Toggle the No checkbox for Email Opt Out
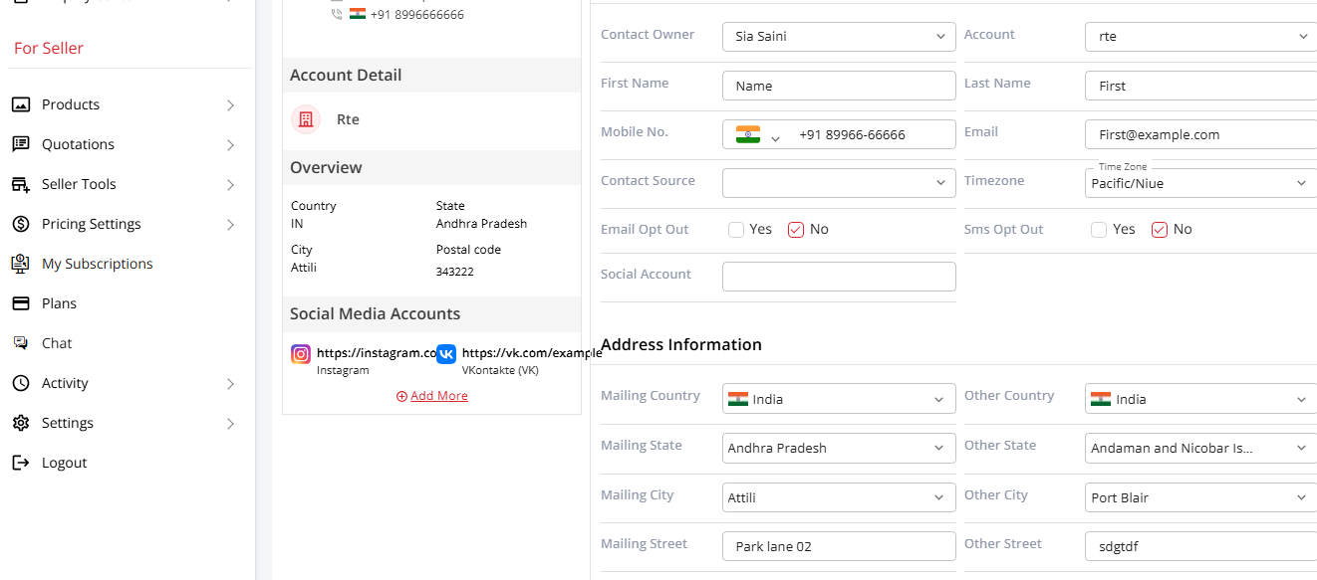1317x580 pixels. (796, 230)
